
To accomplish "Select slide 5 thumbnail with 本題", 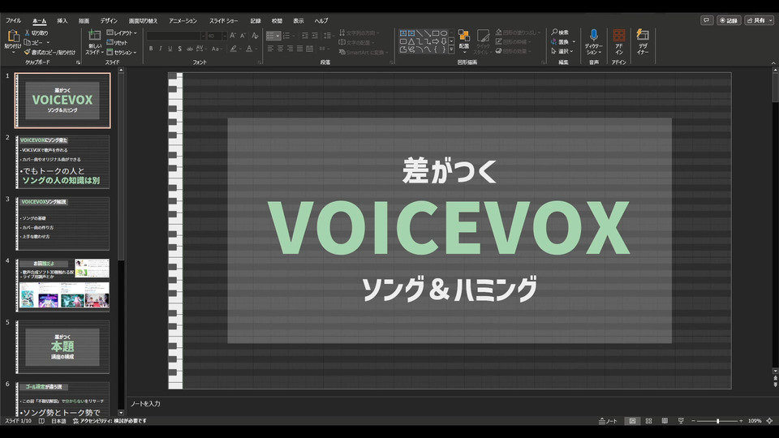I will (62, 346).
